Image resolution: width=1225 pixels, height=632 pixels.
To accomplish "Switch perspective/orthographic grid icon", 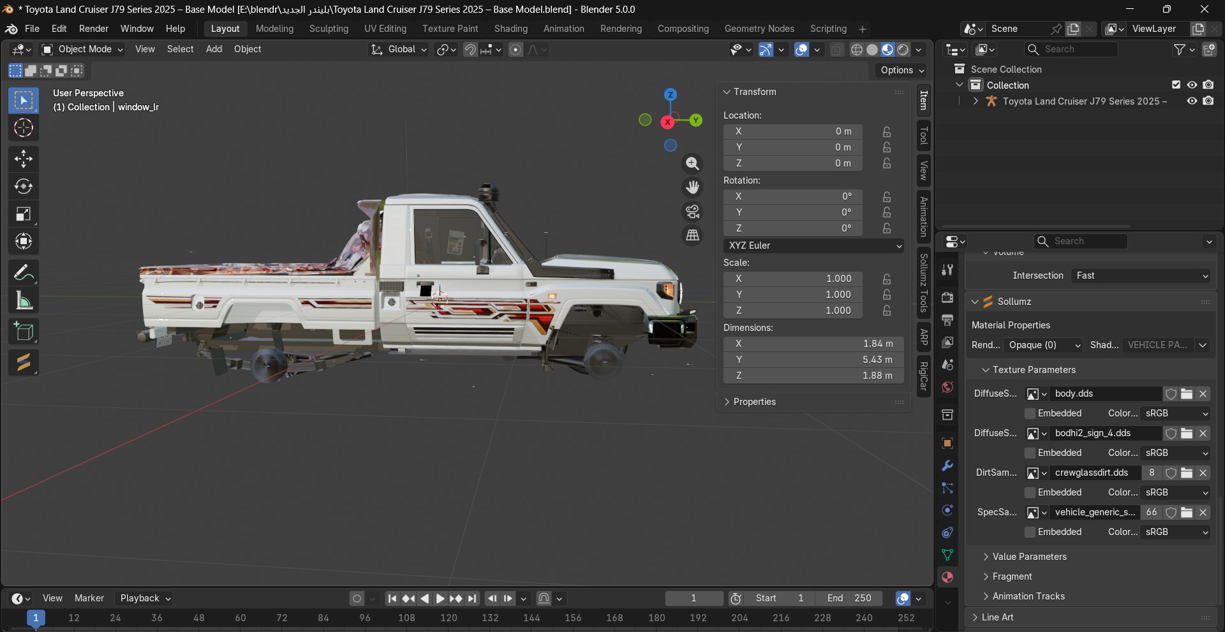I will click(x=692, y=235).
